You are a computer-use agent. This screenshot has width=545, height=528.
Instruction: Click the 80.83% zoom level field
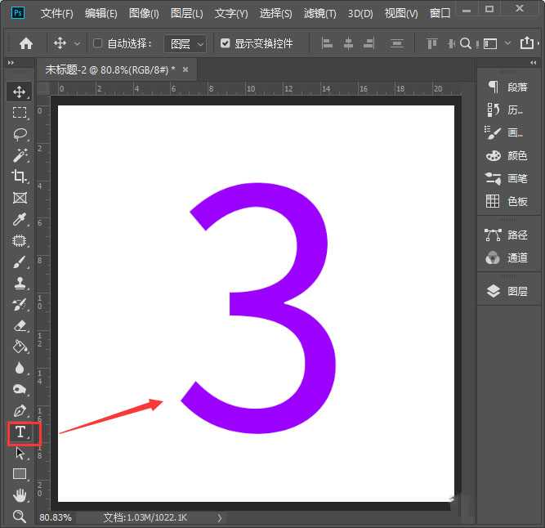[56, 517]
